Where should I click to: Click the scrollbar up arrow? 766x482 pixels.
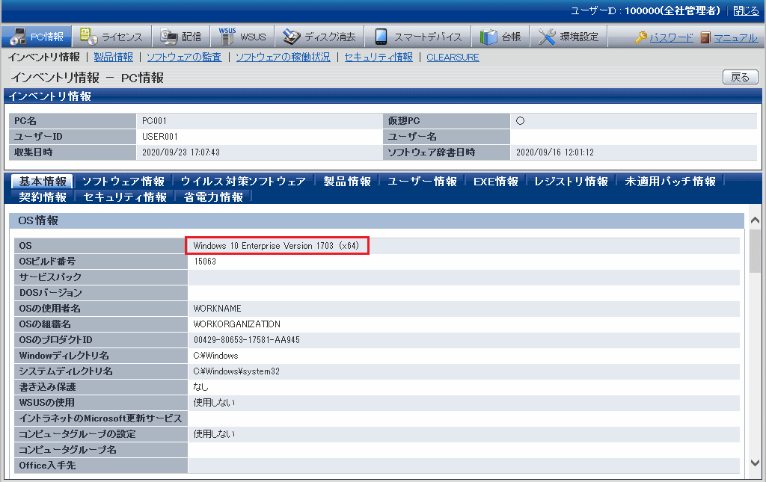(756, 220)
